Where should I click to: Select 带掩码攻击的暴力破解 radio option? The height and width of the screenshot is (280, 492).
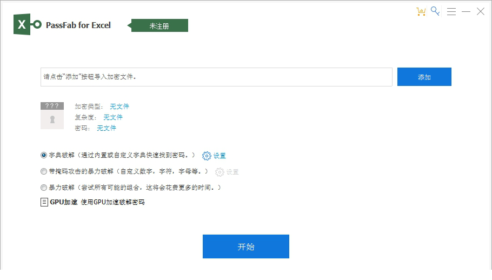click(x=44, y=171)
